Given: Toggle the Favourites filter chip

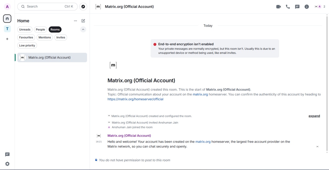Looking at the screenshot, I should (26, 37).
